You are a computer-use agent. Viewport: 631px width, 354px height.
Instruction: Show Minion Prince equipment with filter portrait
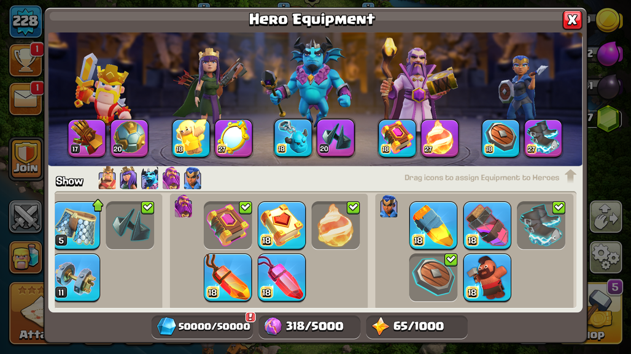150,178
